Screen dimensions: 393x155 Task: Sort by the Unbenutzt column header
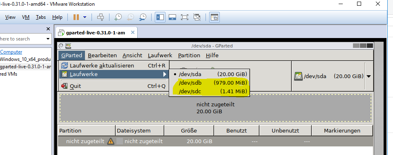point(285,131)
